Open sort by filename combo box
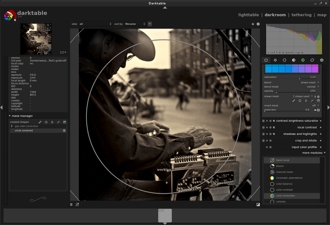Screen dimensions: 330x225 coord(135,24)
